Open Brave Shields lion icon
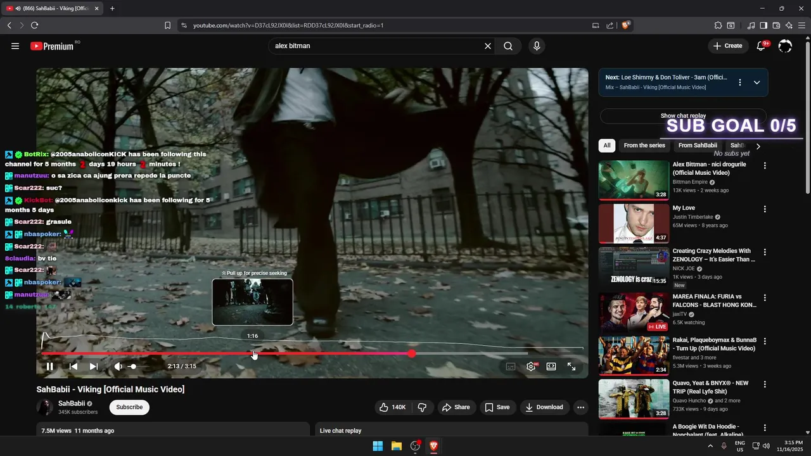This screenshot has width=811, height=456. pos(625,25)
